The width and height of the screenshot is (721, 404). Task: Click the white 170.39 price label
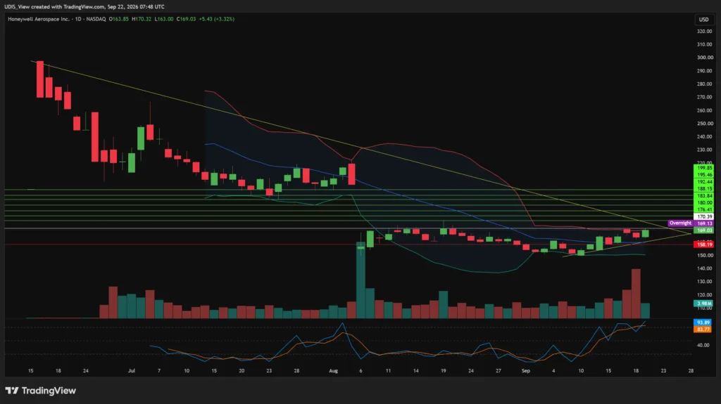(703, 216)
